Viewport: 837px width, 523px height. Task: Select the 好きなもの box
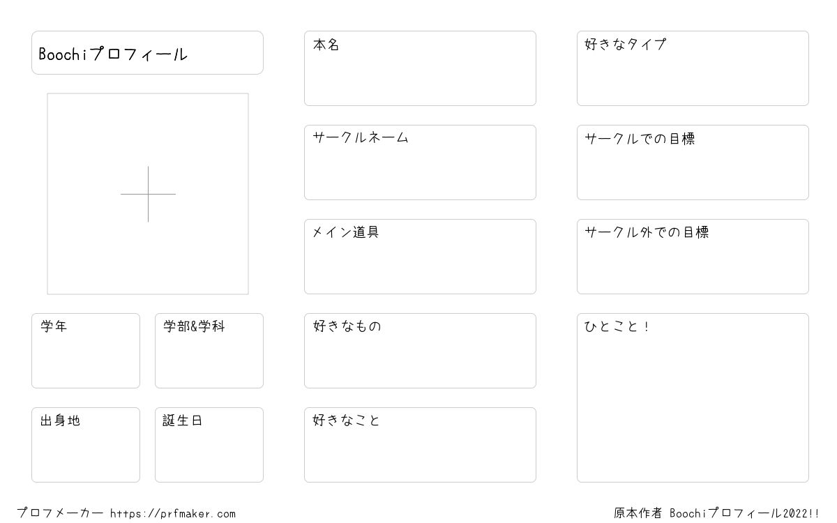[x=420, y=351]
